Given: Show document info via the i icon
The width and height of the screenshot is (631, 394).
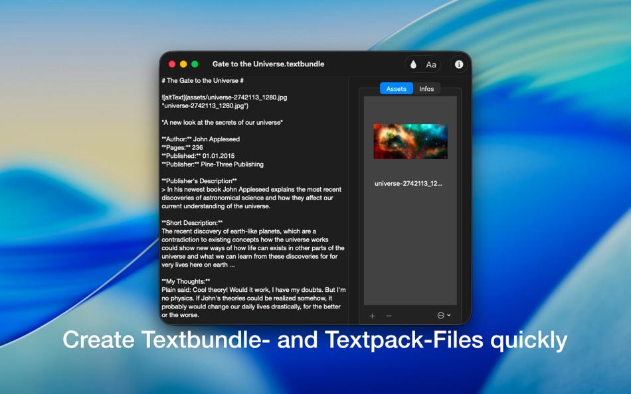Looking at the screenshot, I should pos(458,64).
